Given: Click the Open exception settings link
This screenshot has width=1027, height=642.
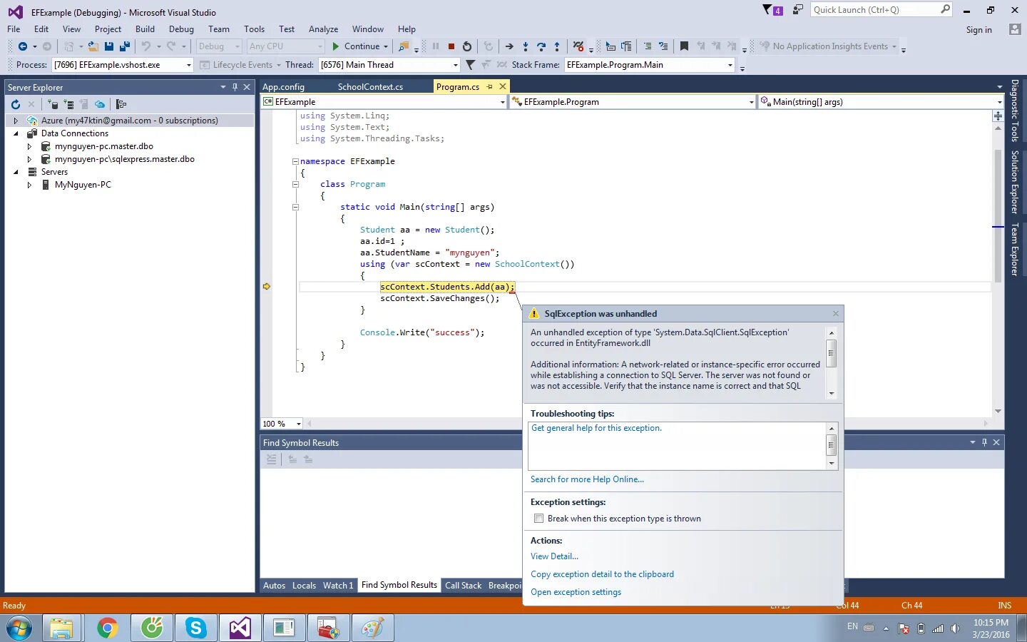Looking at the screenshot, I should pyautogui.click(x=576, y=592).
